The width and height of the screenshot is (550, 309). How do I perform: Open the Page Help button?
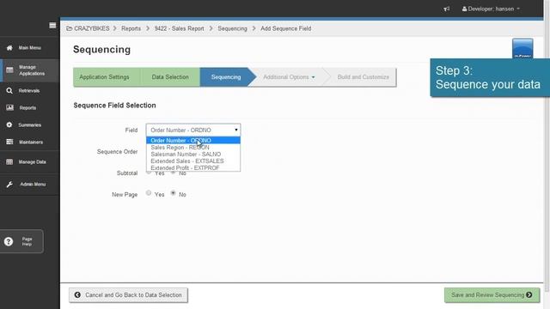click(21, 241)
